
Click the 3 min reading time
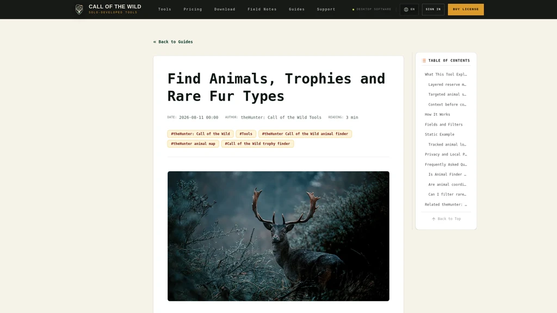[352, 117]
